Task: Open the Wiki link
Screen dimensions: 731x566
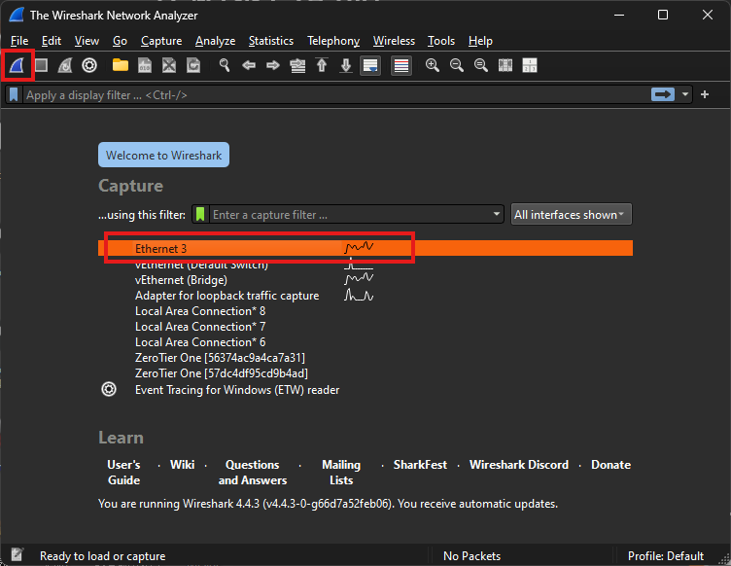Action: click(x=182, y=465)
